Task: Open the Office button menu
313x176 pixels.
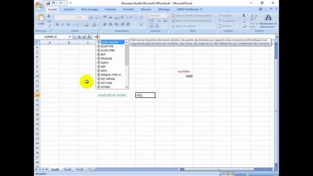Action: (x=39, y=5)
